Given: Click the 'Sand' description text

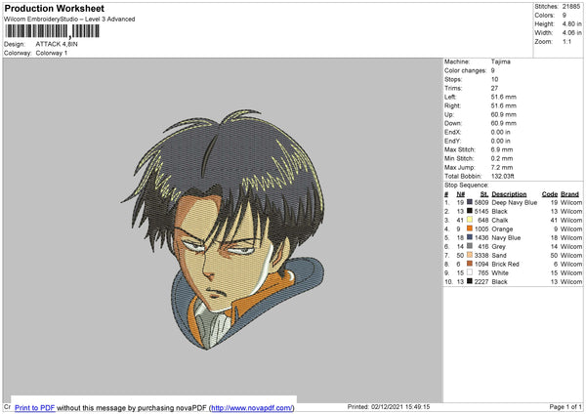Looking at the screenshot, I should pyautogui.click(x=499, y=255).
